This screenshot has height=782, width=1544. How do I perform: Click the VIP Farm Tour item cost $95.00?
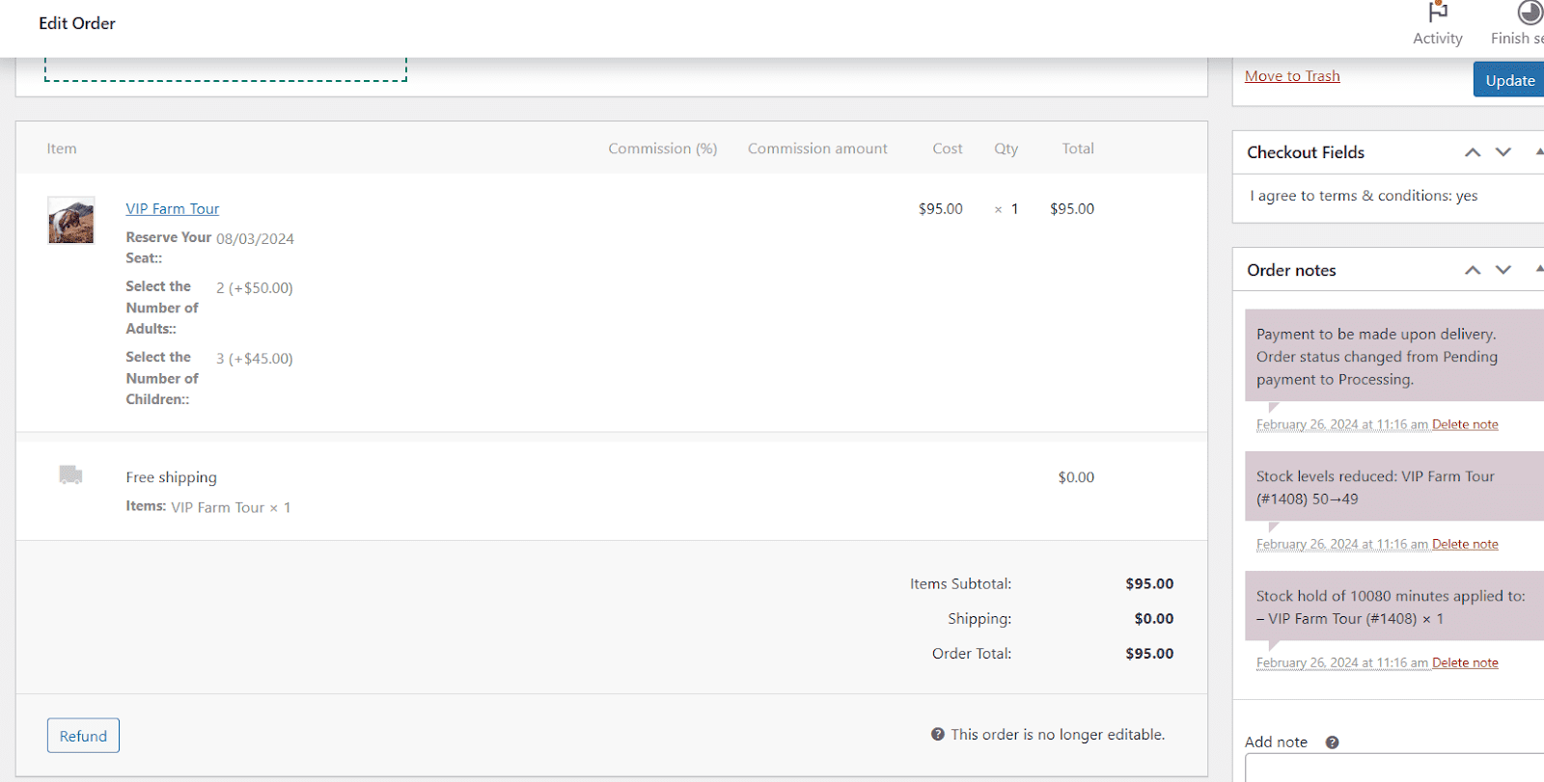tap(941, 208)
